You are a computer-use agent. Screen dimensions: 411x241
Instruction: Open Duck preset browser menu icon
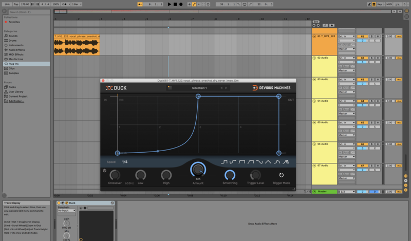[170, 88]
